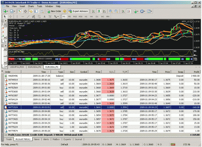Close the Terminal panel with its X

[x=2, y=71]
